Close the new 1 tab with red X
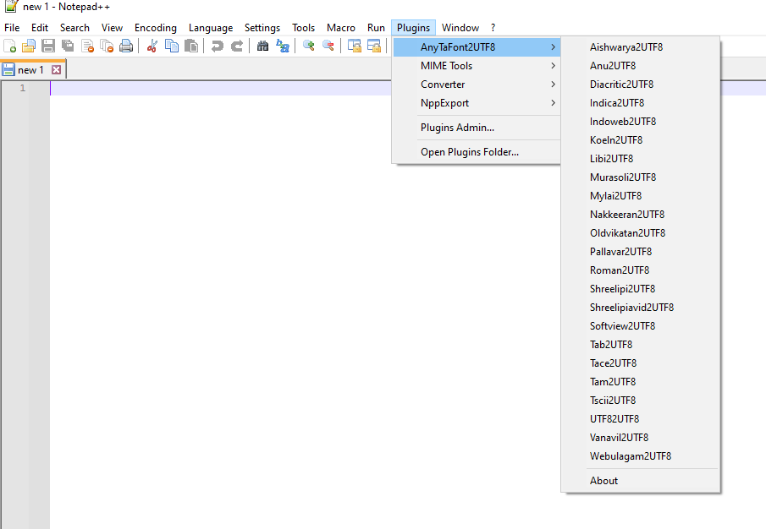 click(57, 70)
